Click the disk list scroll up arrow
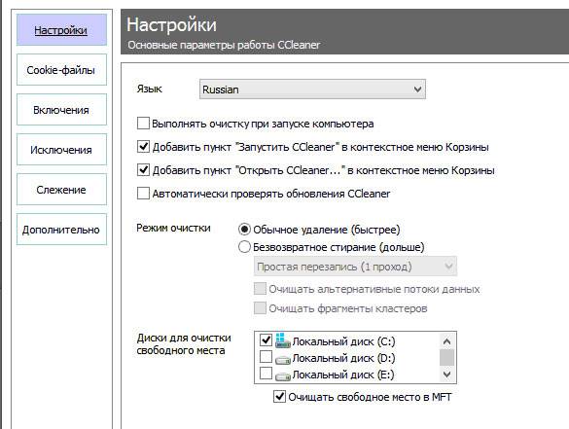The height and width of the screenshot is (429, 569). click(x=447, y=341)
